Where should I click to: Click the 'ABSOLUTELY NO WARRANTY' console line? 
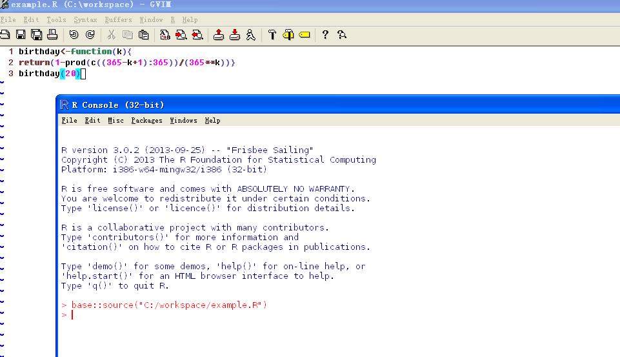coord(208,189)
